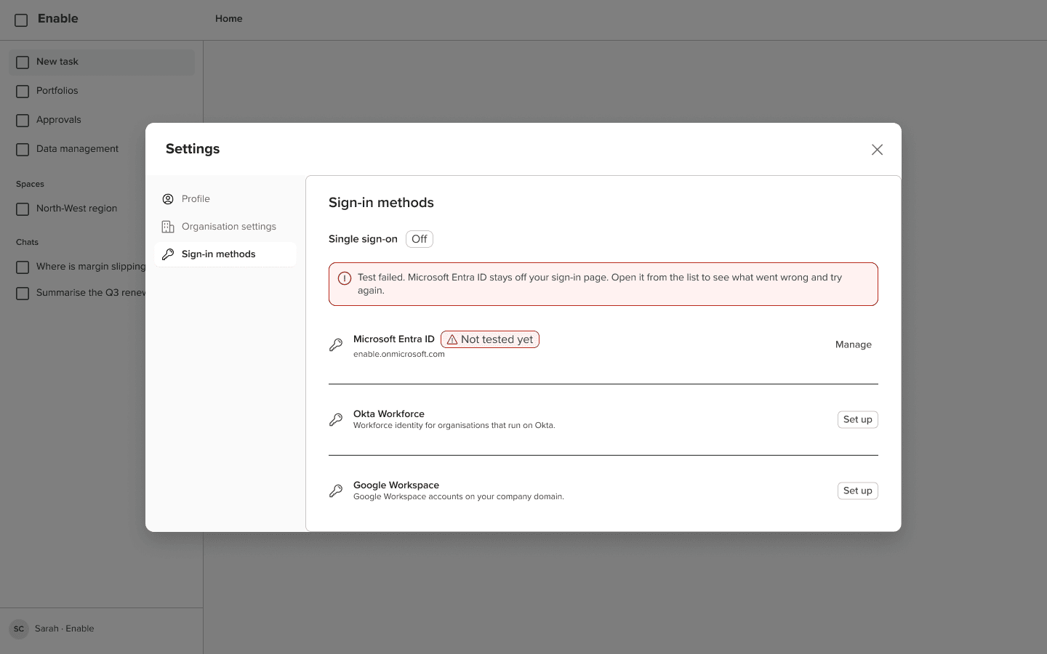Click the Where is margin slipping icon

tap(23, 267)
